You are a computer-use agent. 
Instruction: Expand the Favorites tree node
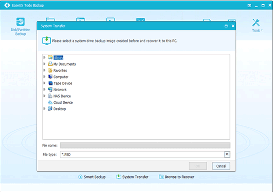point(44,70)
